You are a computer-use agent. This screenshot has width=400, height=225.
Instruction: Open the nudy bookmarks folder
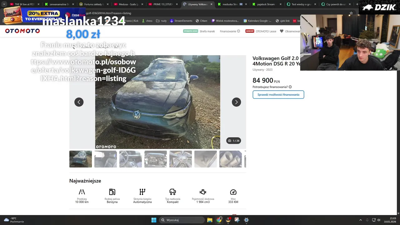point(162,21)
